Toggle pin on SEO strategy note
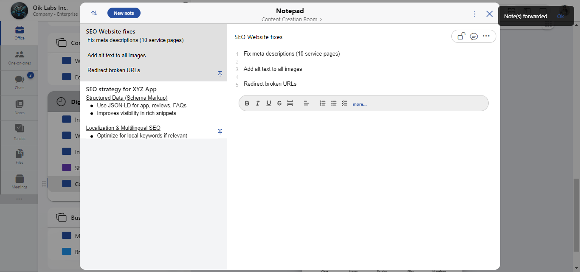580x272 pixels. pos(220,132)
